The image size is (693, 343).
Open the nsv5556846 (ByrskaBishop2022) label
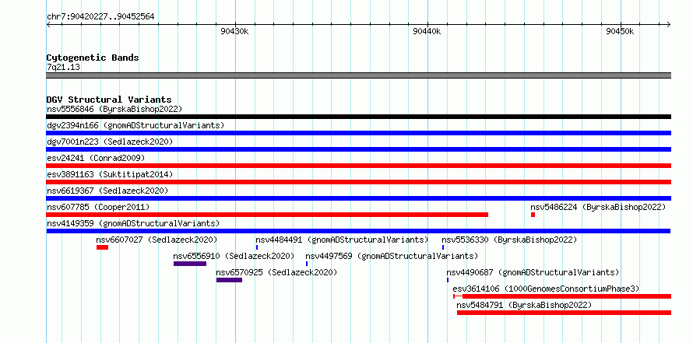[x=114, y=109]
